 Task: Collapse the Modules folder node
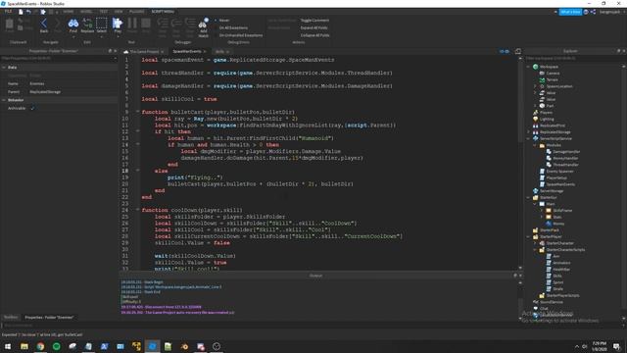535,145
